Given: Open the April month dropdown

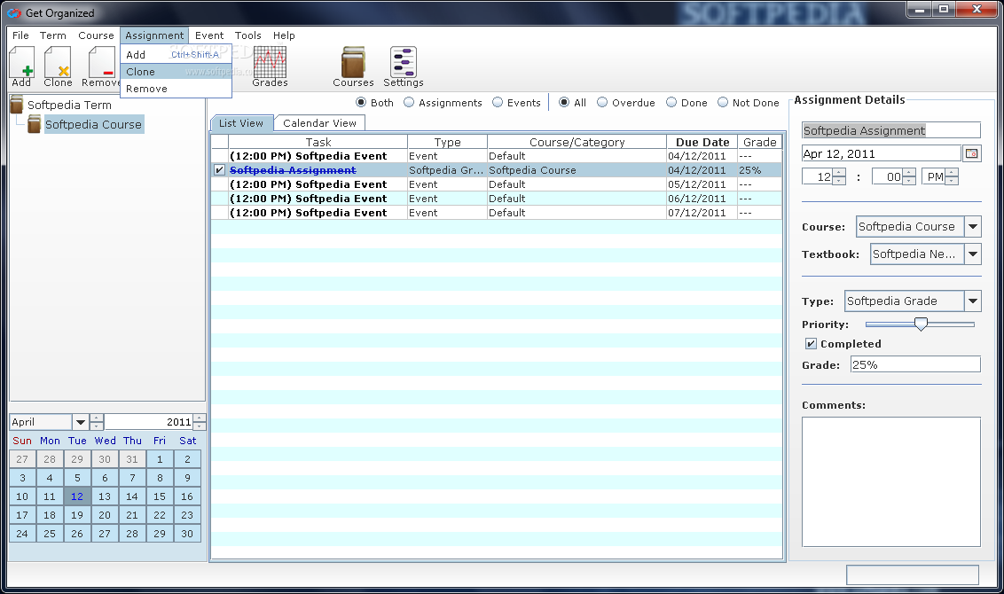Looking at the screenshot, I should (80, 422).
